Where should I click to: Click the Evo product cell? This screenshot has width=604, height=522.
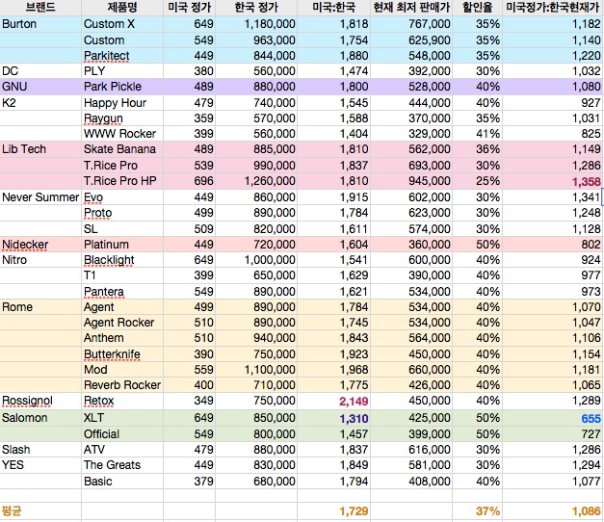click(122, 197)
